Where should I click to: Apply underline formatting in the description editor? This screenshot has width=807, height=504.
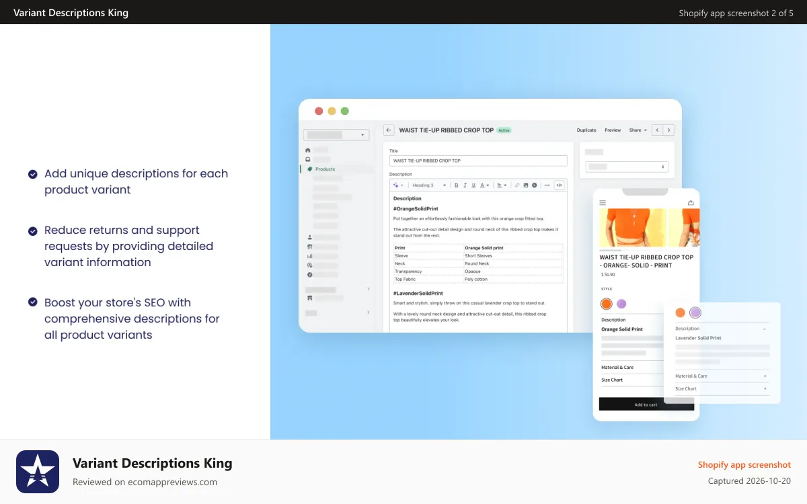473,185
